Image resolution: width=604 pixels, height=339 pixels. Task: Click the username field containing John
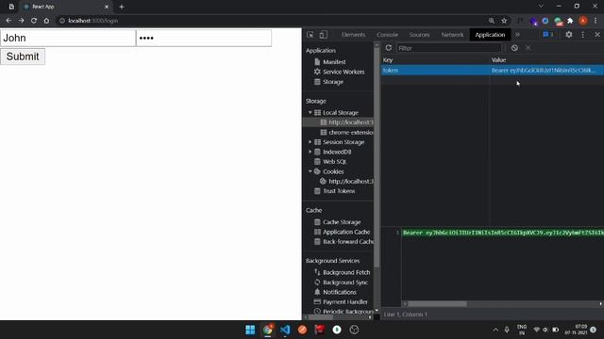pyautogui.click(x=68, y=38)
